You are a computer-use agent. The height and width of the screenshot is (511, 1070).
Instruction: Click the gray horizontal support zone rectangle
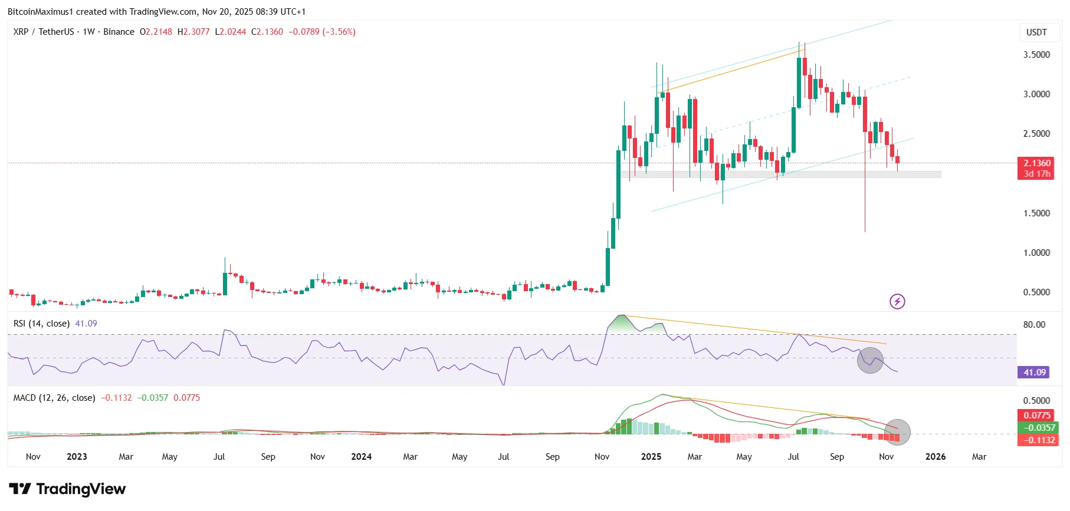click(780, 174)
